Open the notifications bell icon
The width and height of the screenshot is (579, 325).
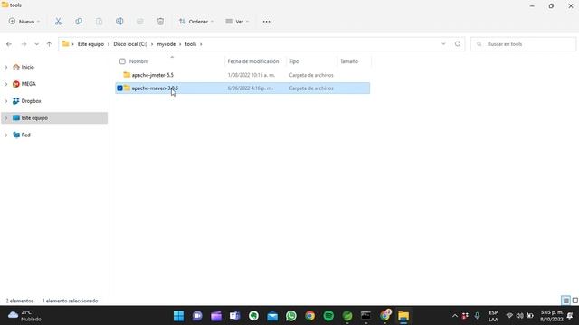click(x=570, y=316)
